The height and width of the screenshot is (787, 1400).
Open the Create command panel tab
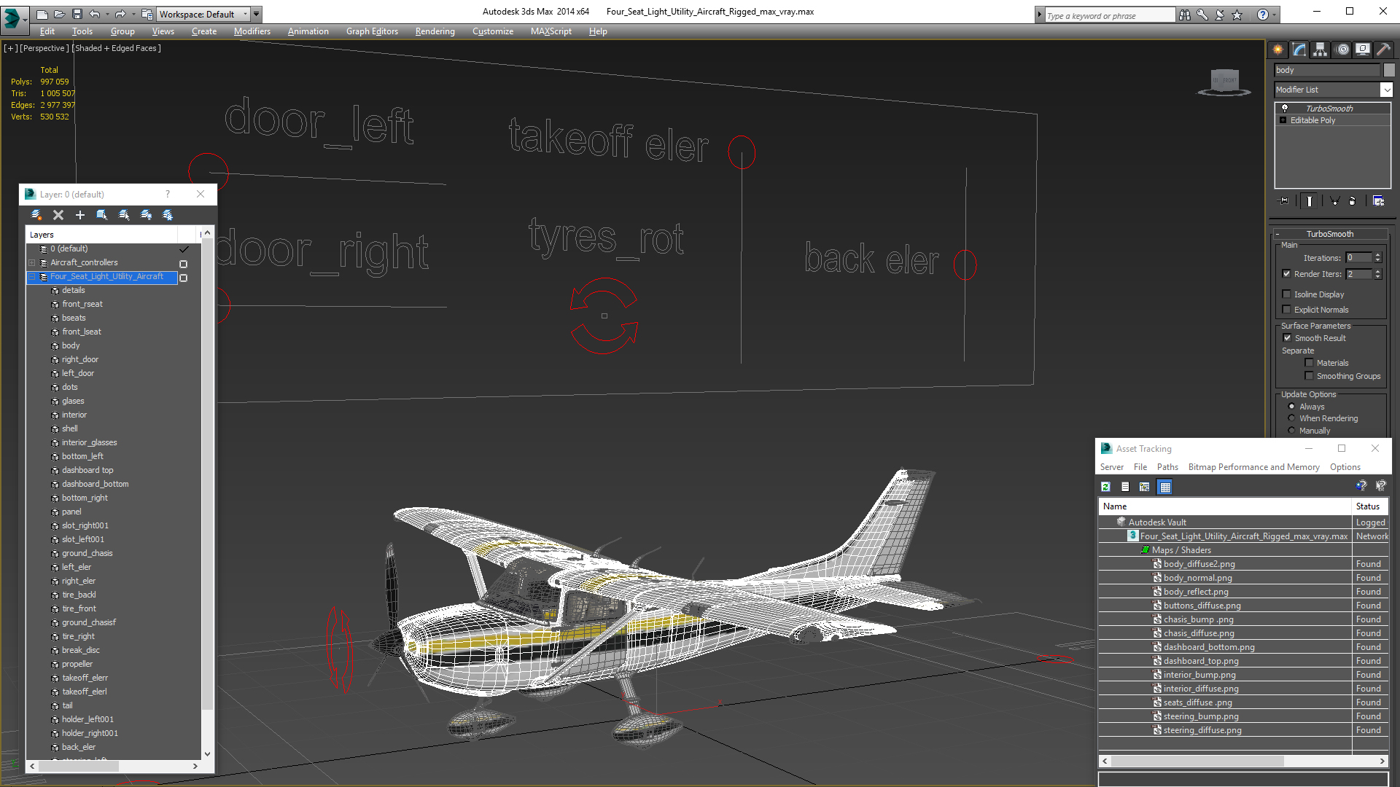click(1277, 50)
